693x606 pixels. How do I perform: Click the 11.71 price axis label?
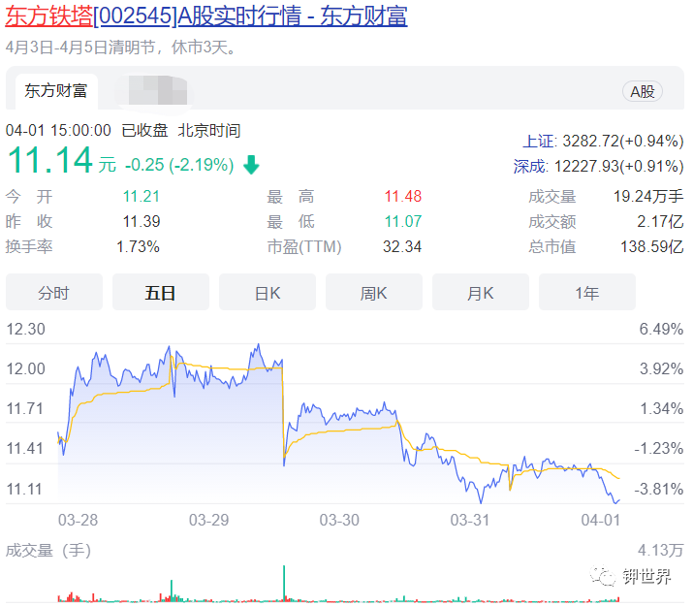pos(25,409)
